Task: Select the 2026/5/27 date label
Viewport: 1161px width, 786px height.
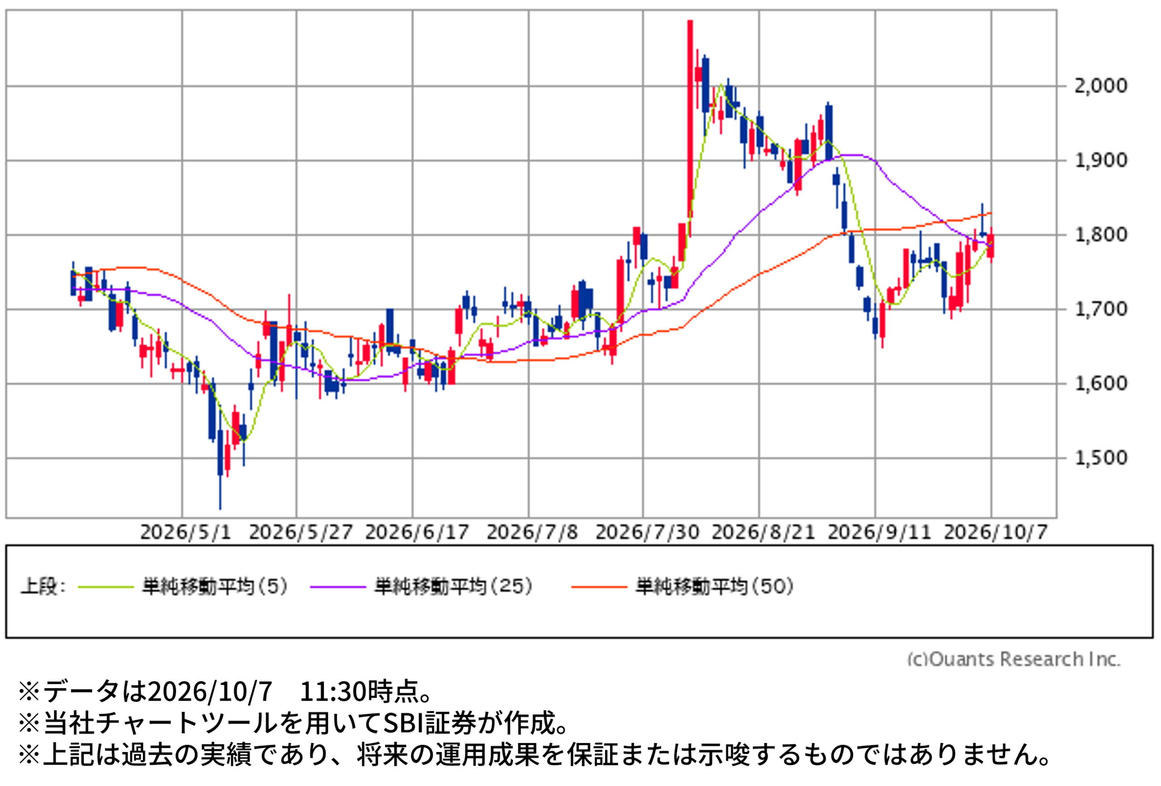Action: click(301, 532)
